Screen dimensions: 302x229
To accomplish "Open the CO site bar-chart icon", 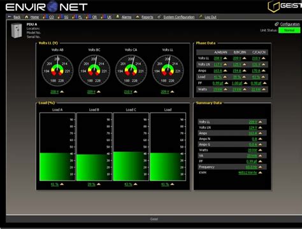I will (45, 17).
